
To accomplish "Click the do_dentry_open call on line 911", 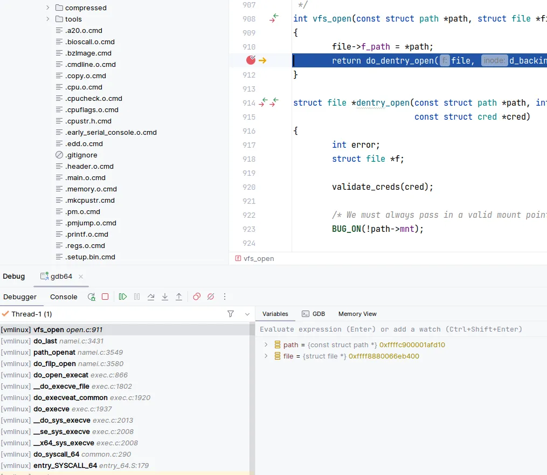I will [x=400, y=61].
